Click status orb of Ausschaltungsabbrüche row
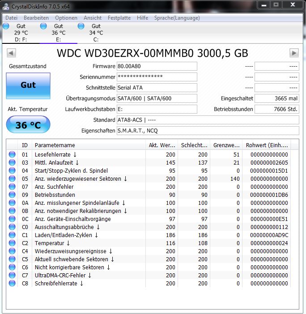This screenshot has width=306, height=314. click(12, 227)
